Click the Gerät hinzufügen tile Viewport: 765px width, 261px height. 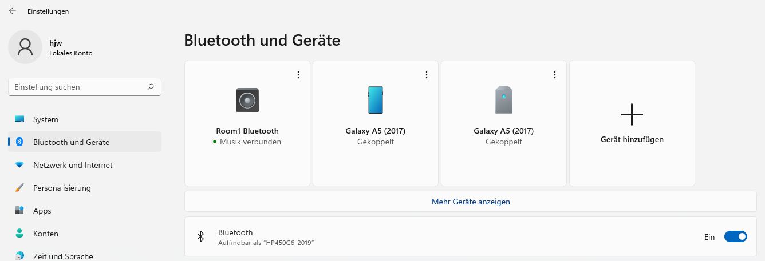(x=632, y=123)
